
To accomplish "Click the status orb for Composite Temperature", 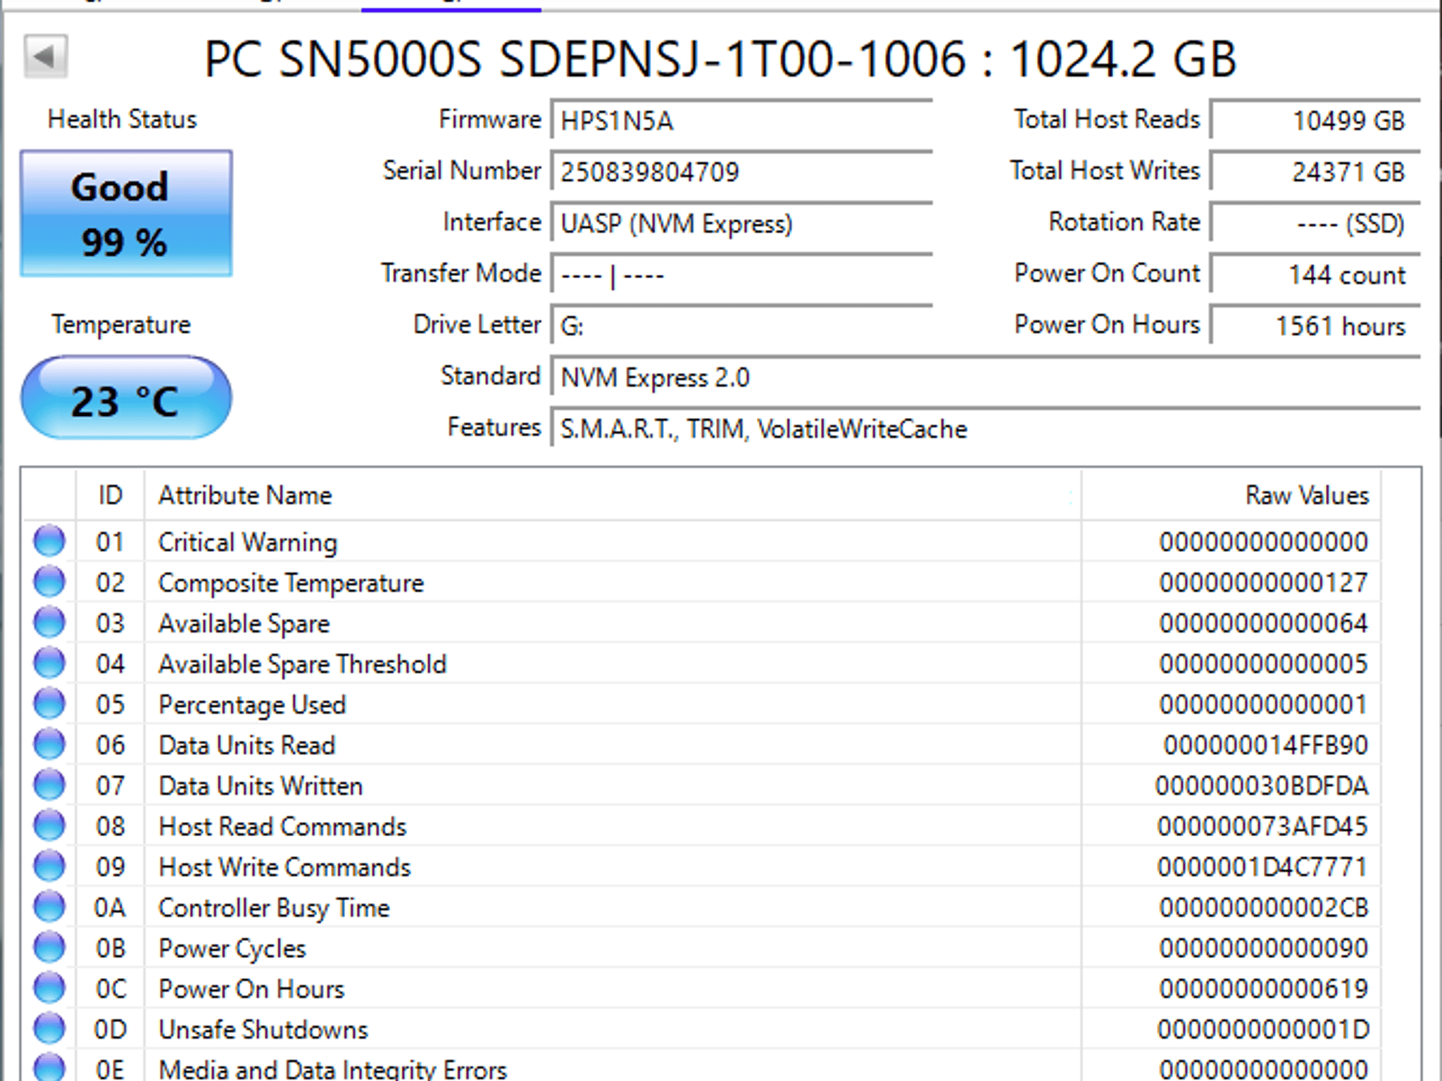I will pyautogui.click(x=49, y=582).
